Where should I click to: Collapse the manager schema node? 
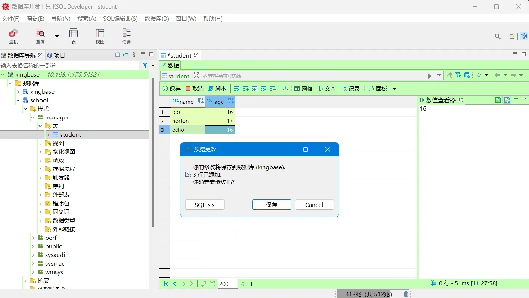[33, 117]
